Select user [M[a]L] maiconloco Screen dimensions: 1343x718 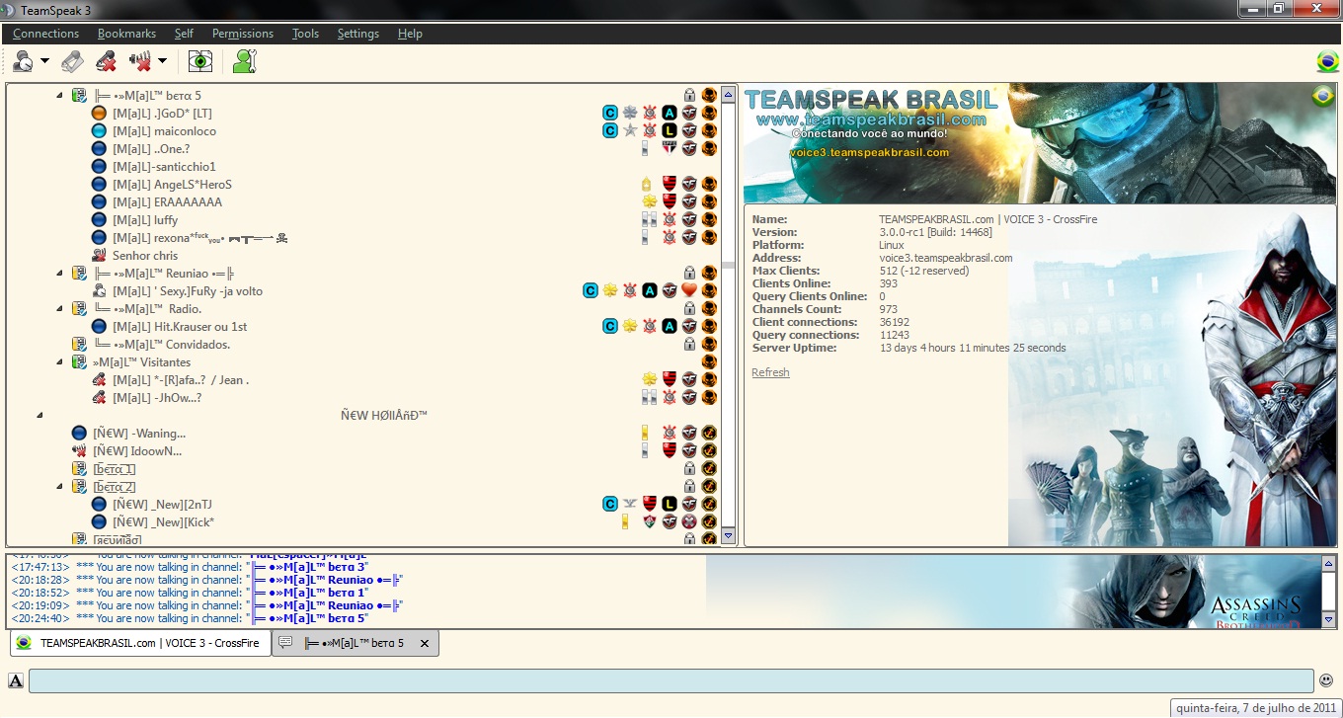click(164, 131)
